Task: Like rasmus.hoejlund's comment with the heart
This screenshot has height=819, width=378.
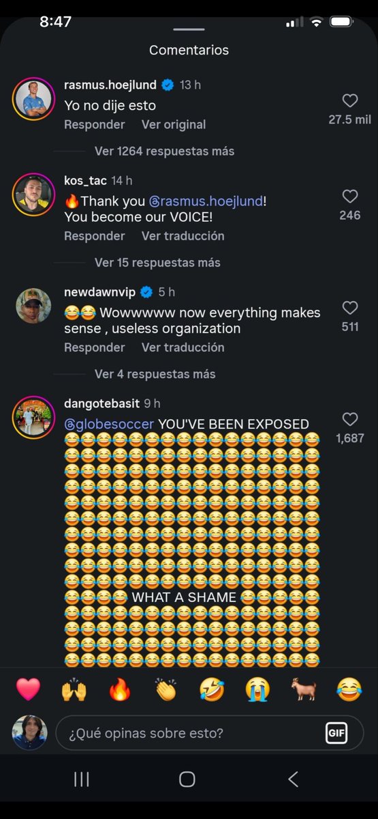Action: point(350,101)
